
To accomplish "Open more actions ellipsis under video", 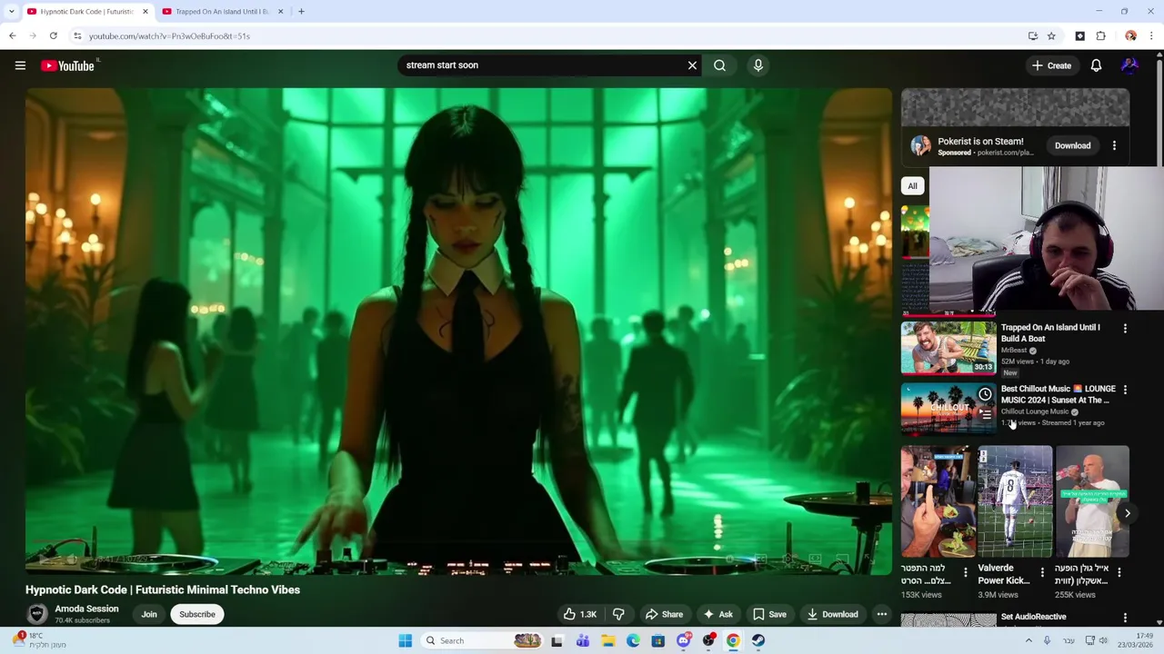I will [x=881, y=614].
